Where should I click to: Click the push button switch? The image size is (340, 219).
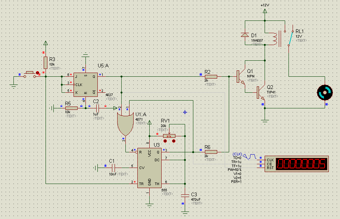30,74
